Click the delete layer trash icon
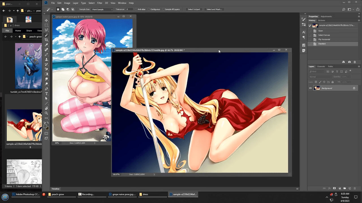The height and width of the screenshot is (203, 362). click(x=355, y=188)
